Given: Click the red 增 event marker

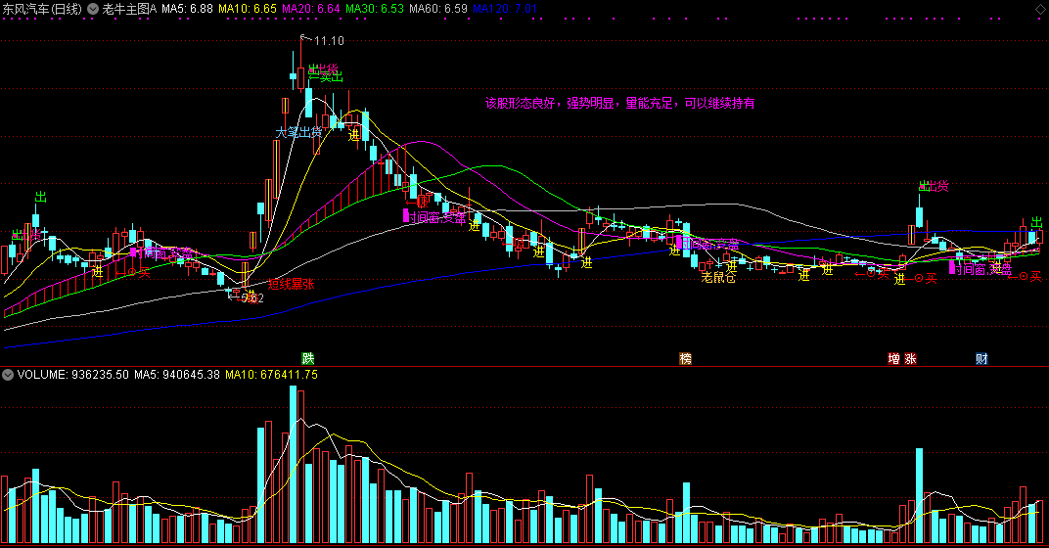Looking at the screenshot, I should (x=893, y=358).
